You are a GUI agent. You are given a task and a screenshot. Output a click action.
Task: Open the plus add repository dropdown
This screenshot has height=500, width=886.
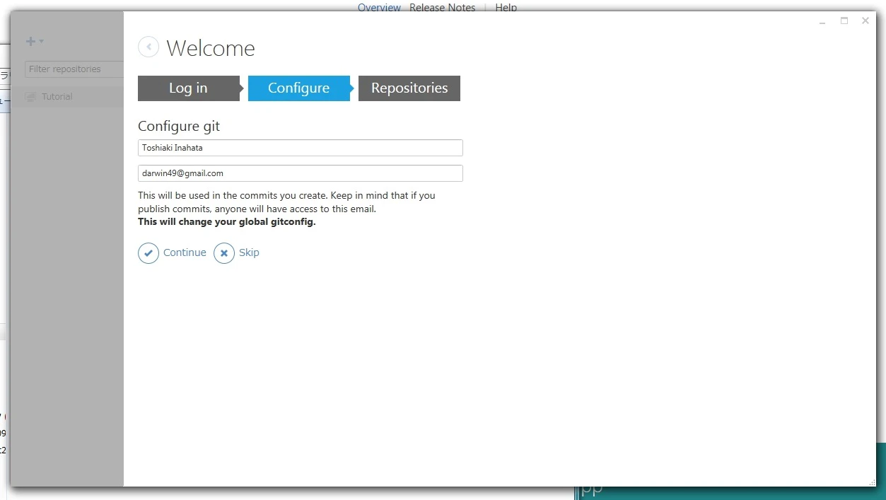point(35,41)
